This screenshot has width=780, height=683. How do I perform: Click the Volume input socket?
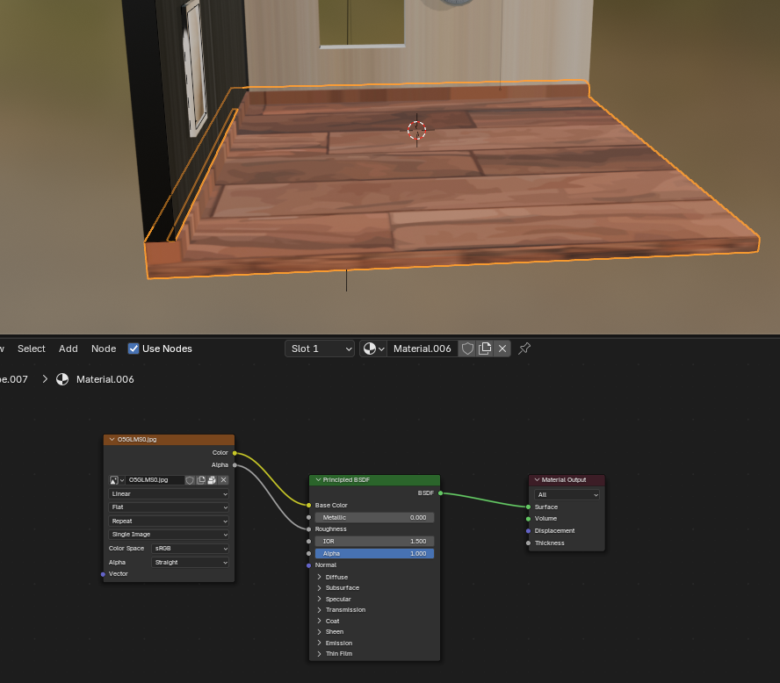pos(528,519)
